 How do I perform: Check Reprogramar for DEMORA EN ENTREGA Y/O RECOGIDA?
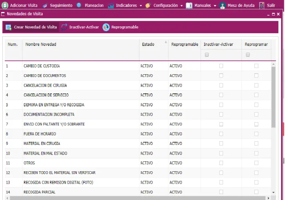256,105
